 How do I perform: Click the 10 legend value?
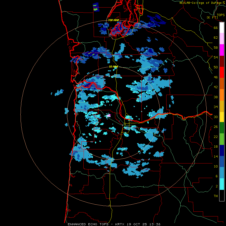pos(216,166)
